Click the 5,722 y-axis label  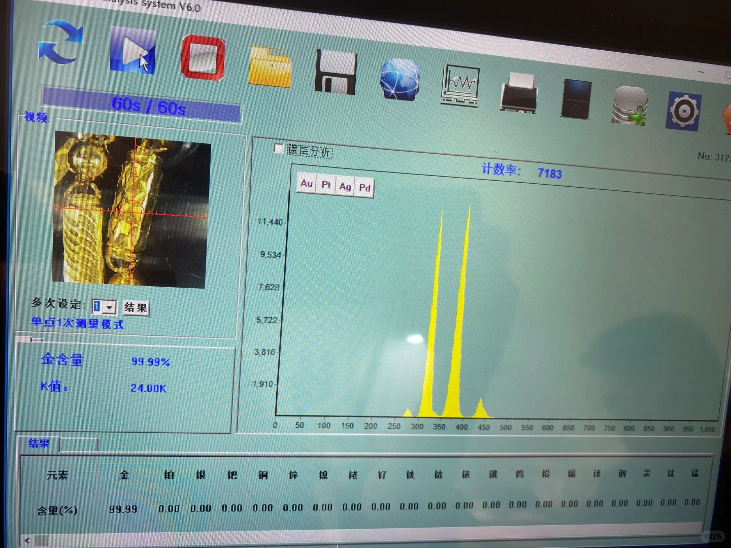pos(267,320)
